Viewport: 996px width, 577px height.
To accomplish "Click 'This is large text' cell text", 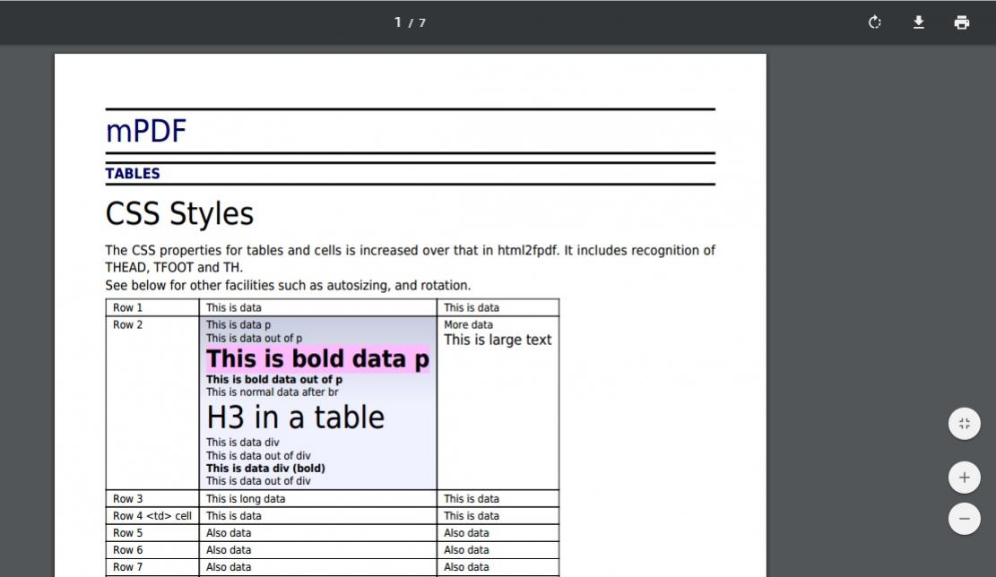I will 498,340.
